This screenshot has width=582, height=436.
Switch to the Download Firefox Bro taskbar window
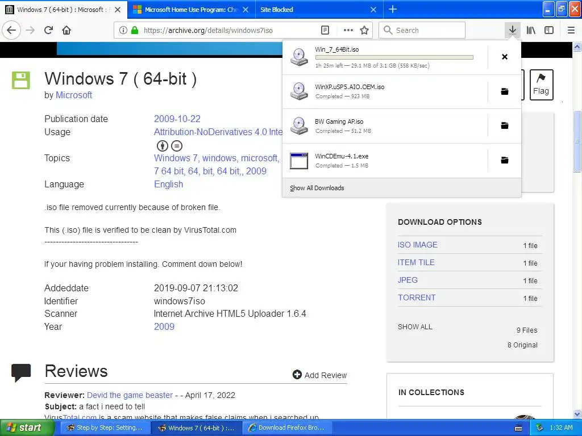point(288,428)
